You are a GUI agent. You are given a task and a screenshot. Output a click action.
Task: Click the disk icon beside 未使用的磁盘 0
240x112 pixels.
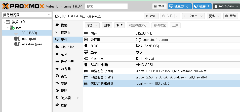coord(86,83)
